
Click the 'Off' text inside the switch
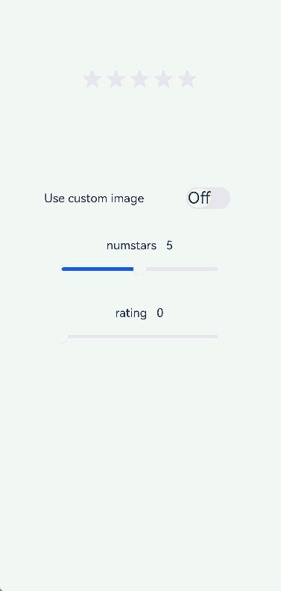tap(199, 198)
